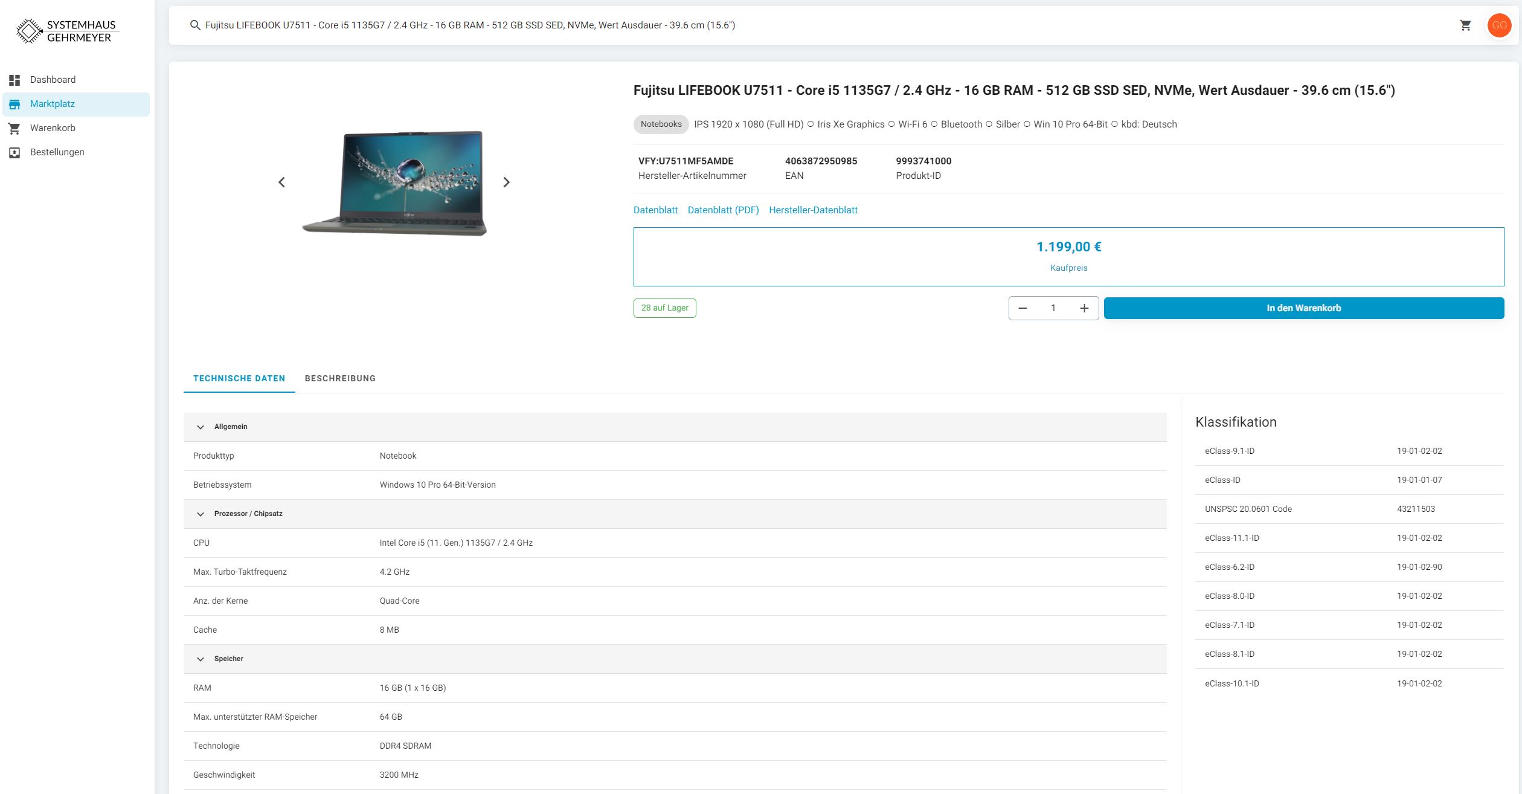The image size is (1522, 794).
Task: Collapse the Allgemein section
Action: tap(201, 427)
